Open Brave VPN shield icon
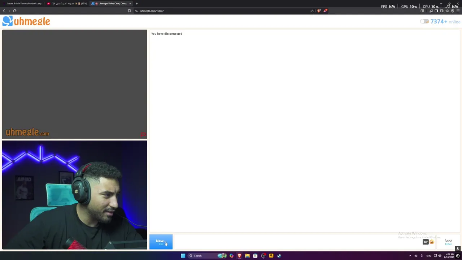Screen dimensions: 462x260 click(453, 11)
